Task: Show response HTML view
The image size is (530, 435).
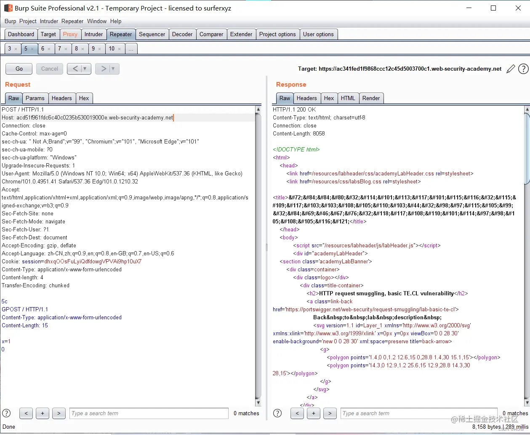Action: (x=348, y=98)
